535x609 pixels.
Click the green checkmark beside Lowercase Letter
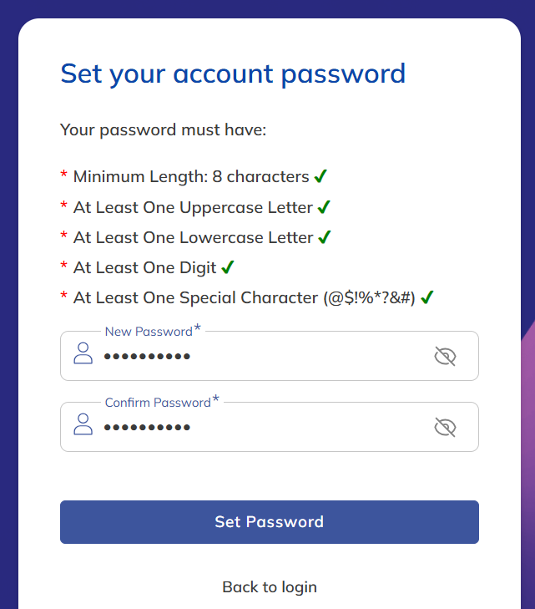pyautogui.click(x=325, y=237)
